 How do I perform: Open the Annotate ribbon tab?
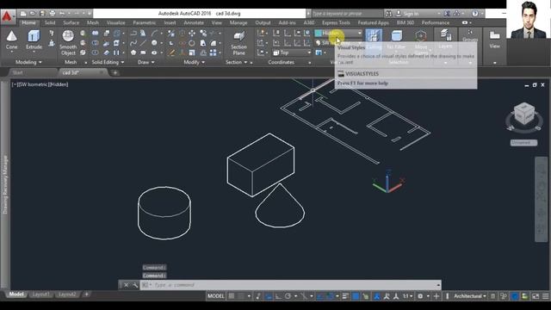194,22
